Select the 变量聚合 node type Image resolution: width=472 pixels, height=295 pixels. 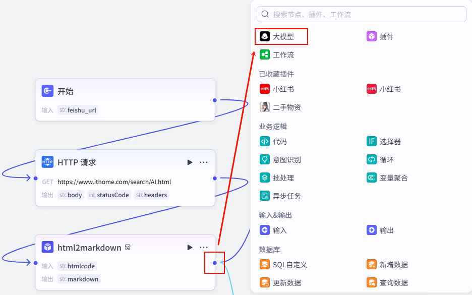387,178
